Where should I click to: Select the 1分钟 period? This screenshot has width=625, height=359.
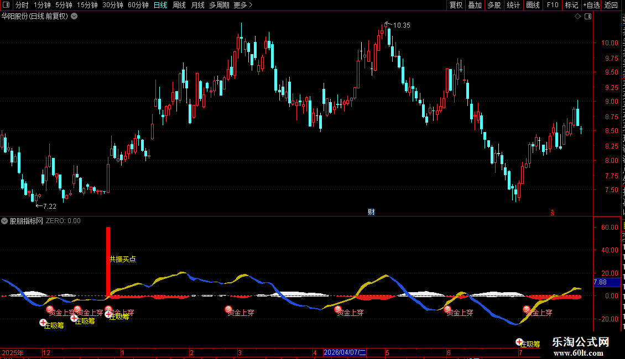pos(42,5)
